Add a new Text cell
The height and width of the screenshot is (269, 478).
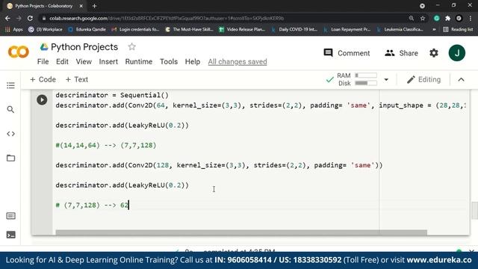tap(76, 80)
